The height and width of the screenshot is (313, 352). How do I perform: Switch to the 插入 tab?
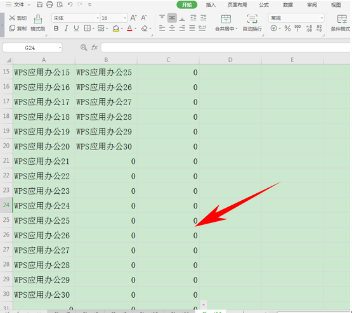coord(211,5)
